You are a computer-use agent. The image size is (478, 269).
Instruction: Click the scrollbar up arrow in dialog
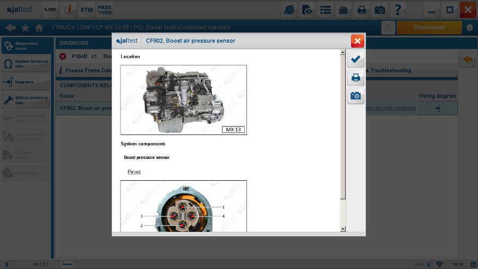343,53
